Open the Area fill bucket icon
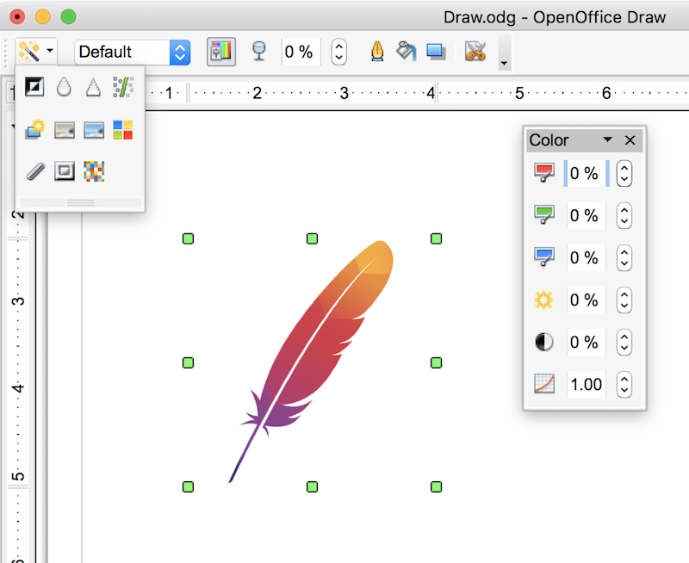The height and width of the screenshot is (563, 689). (x=405, y=52)
